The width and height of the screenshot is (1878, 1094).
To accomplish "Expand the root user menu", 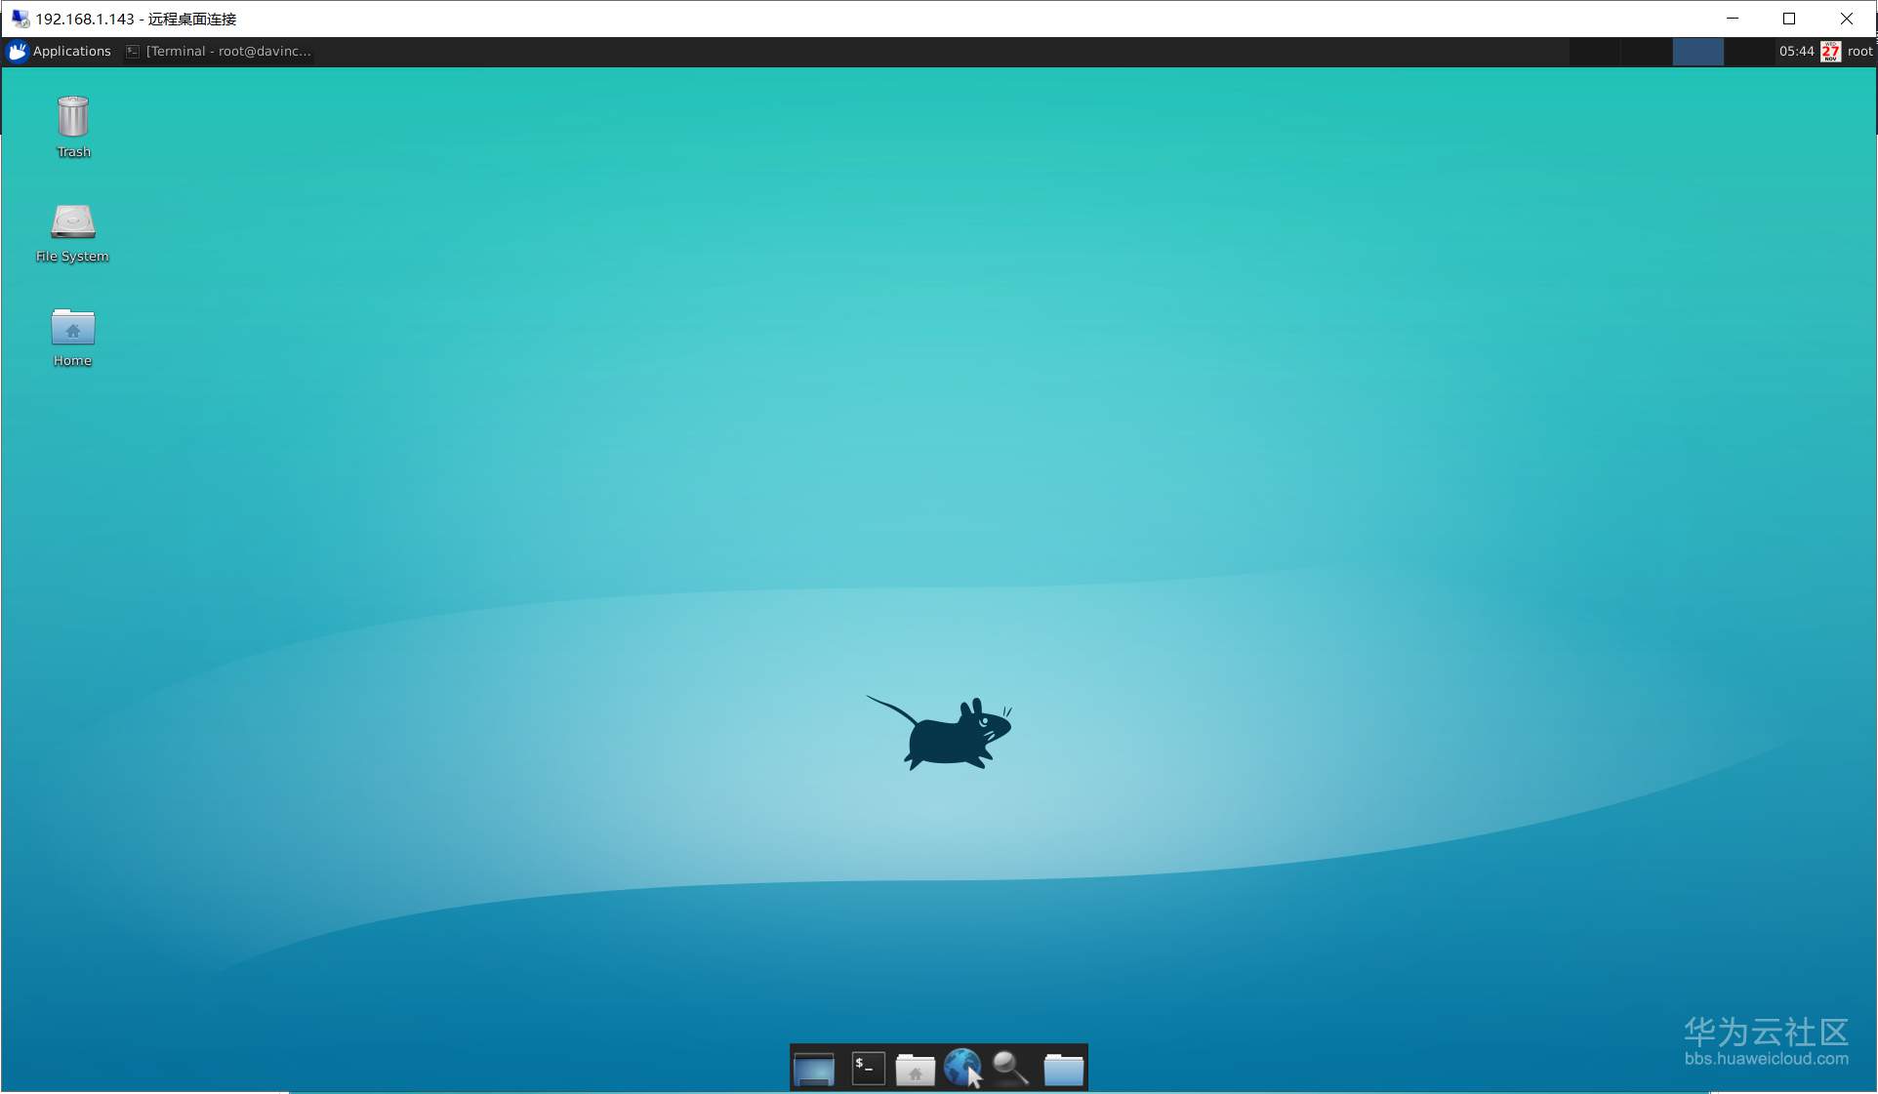I will coord(1859,52).
